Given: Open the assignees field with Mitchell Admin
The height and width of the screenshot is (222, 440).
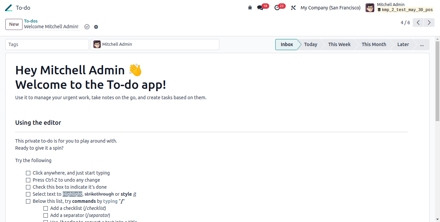Looking at the screenshot, I should [155, 44].
